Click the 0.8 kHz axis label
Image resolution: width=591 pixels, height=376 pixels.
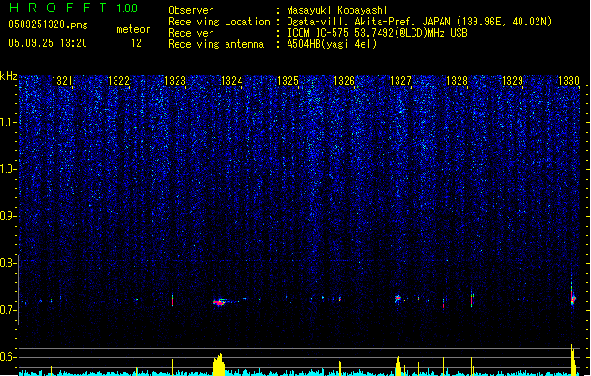[x=8, y=263]
